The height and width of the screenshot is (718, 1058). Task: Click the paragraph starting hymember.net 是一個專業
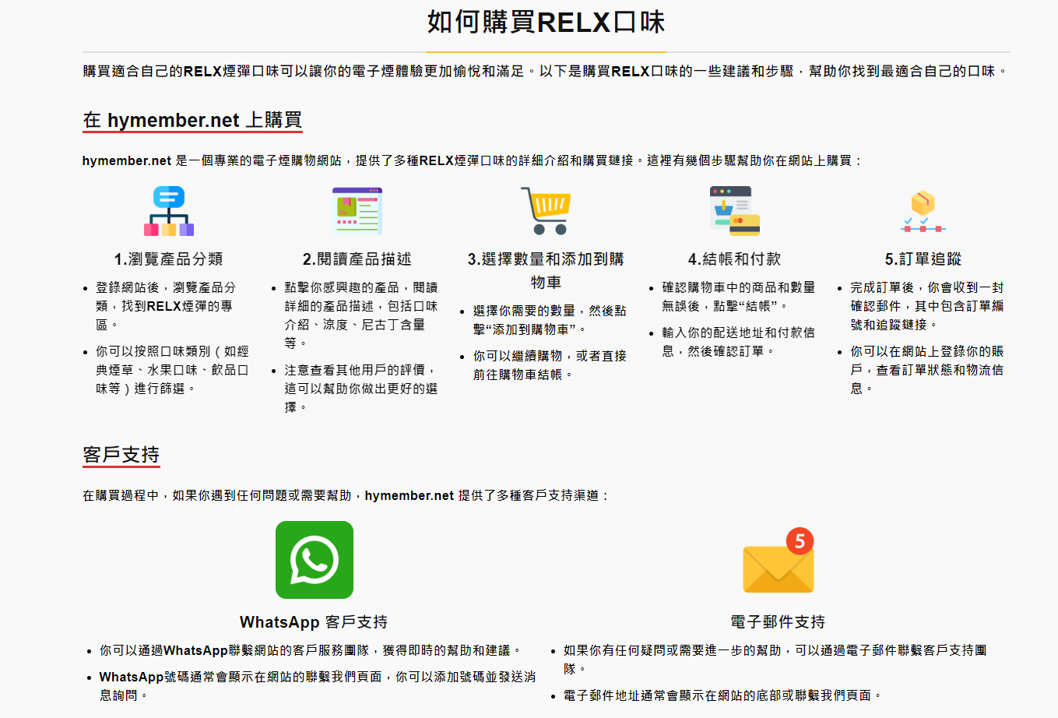click(473, 160)
